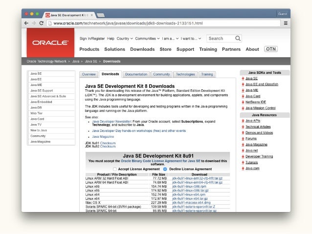Open the Partners menu
This screenshot has width=312, height=234.
coord(231,49)
